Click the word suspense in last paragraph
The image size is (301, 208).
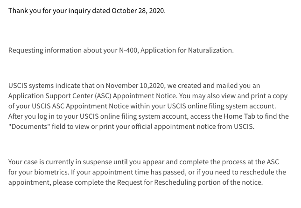[x=98, y=162]
